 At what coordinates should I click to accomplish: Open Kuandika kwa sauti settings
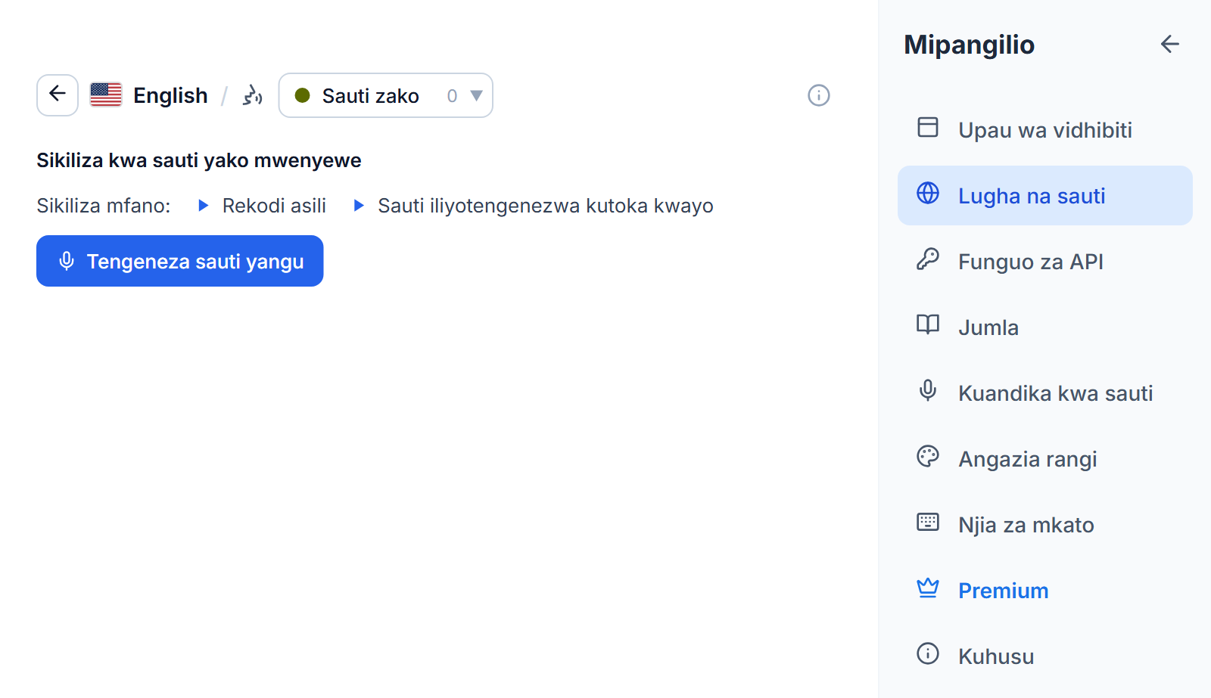pyautogui.click(x=1045, y=393)
